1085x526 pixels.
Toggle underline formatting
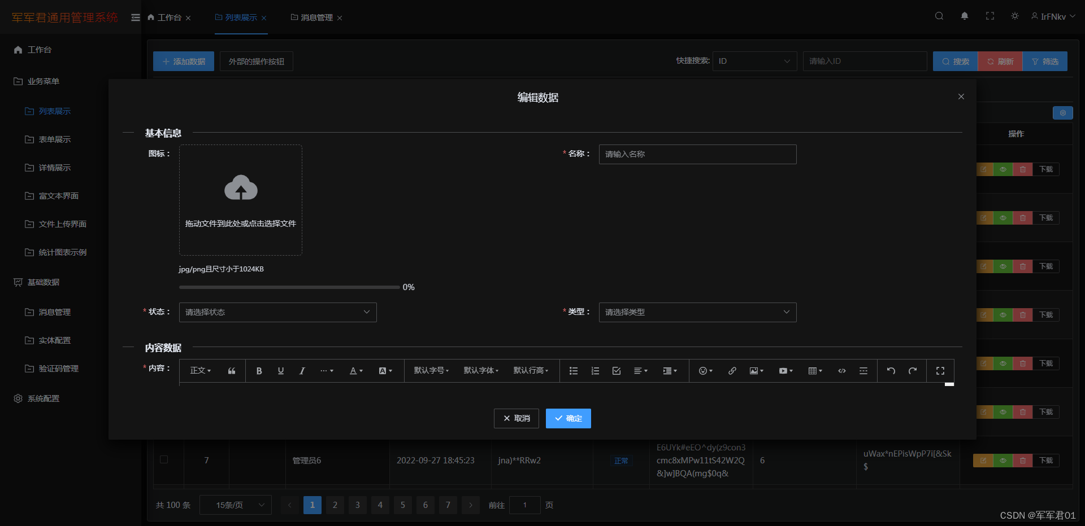coord(281,371)
